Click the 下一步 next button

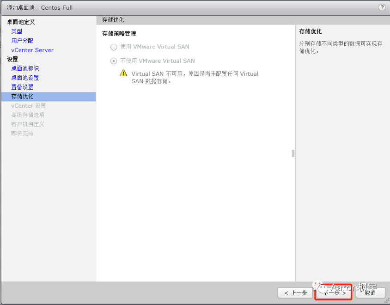coord(333,293)
